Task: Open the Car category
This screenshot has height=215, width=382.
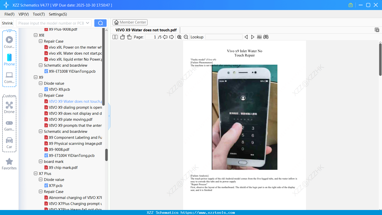Action: [9, 143]
